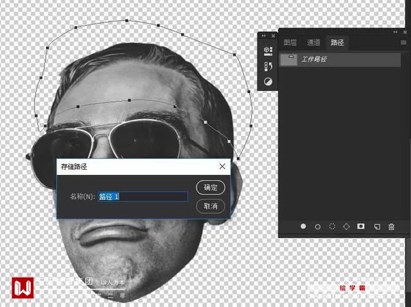Screen dimensions: 411x307
Task: Fill path with foreground color icon
Action: click(303, 226)
